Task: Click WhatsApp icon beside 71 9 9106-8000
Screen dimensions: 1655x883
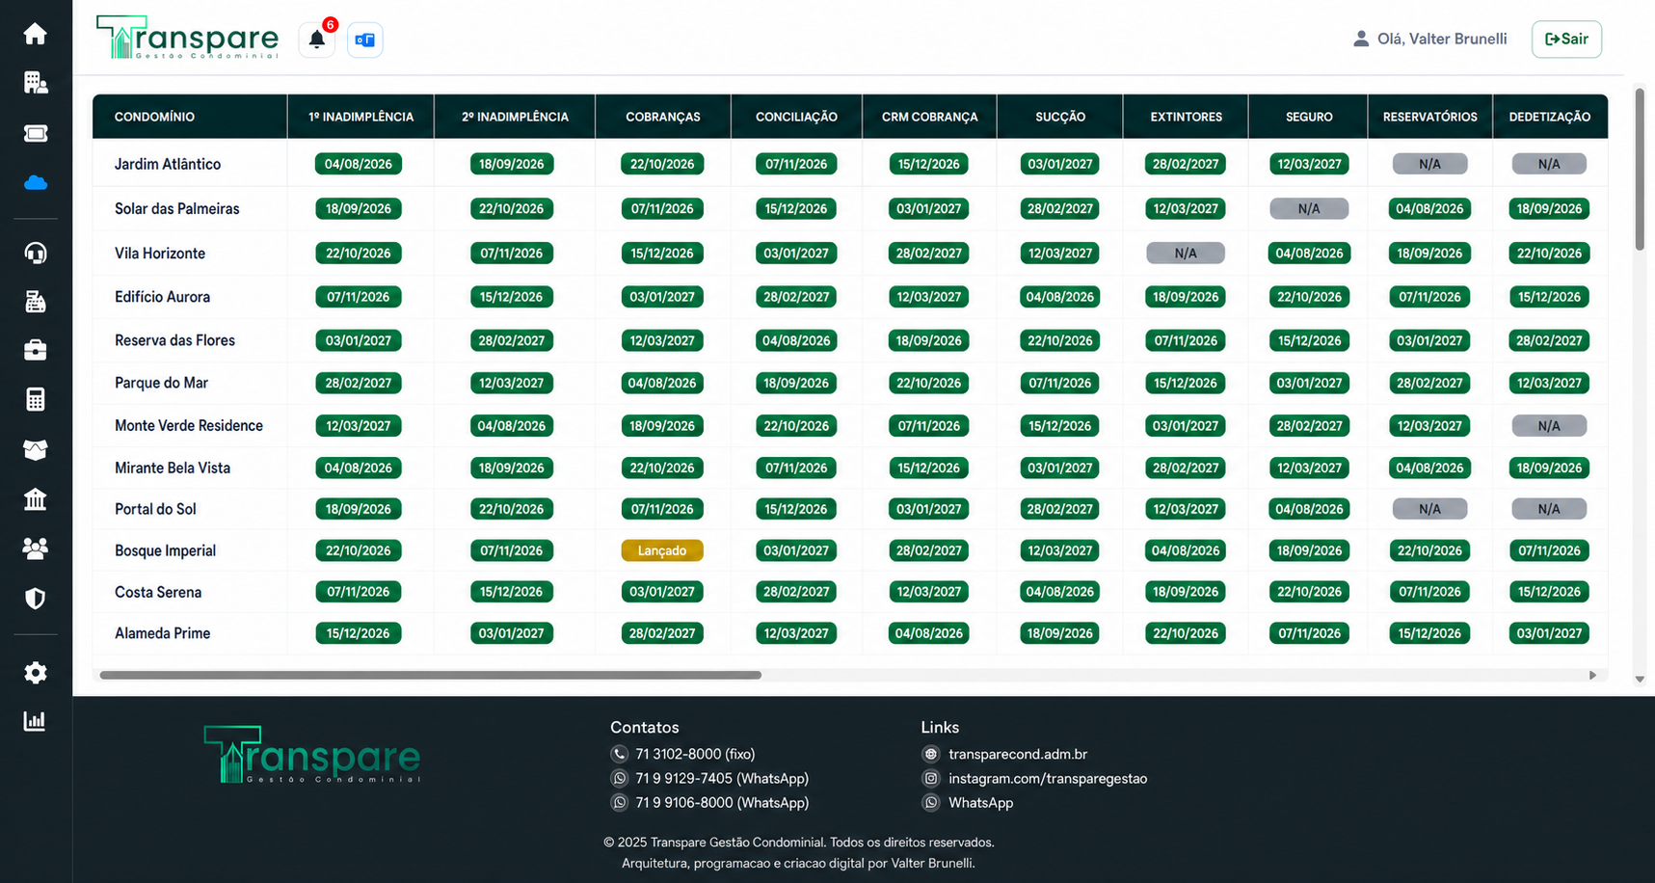Action: point(619,802)
